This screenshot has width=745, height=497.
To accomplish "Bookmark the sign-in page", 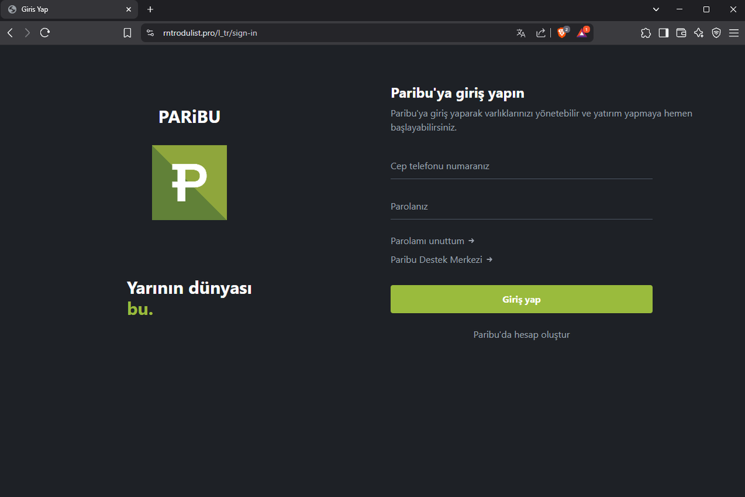I will (x=127, y=32).
